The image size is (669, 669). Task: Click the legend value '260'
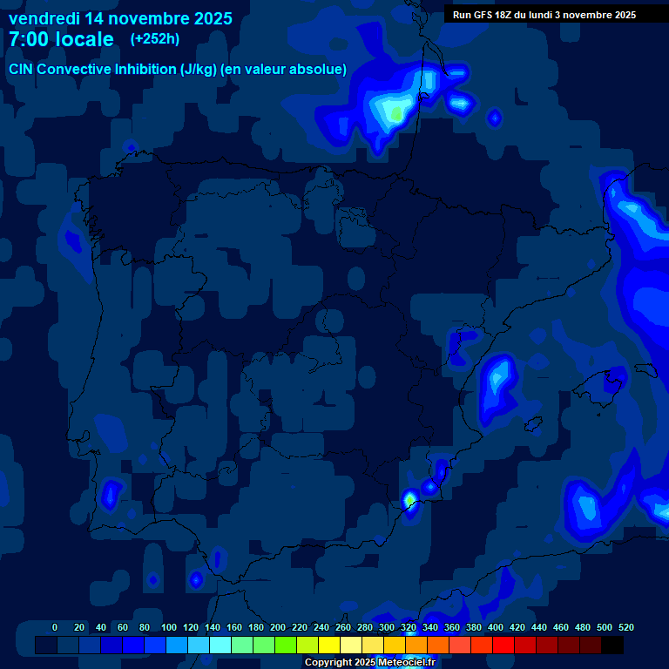click(x=343, y=627)
